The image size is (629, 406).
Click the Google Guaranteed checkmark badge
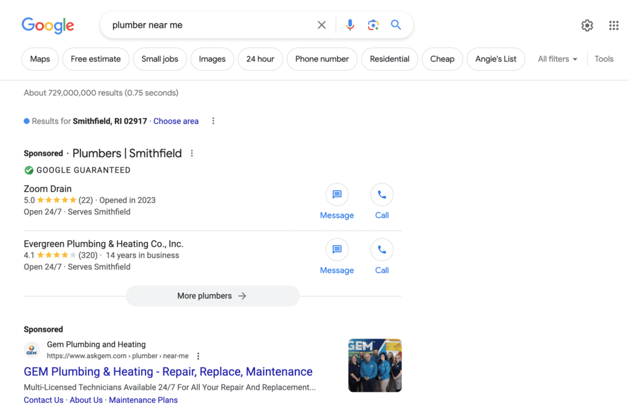[28, 170]
